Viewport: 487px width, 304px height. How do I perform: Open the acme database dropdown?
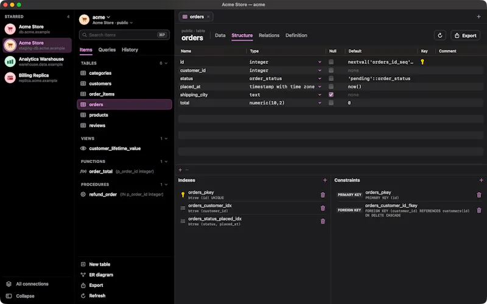(101, 17)
